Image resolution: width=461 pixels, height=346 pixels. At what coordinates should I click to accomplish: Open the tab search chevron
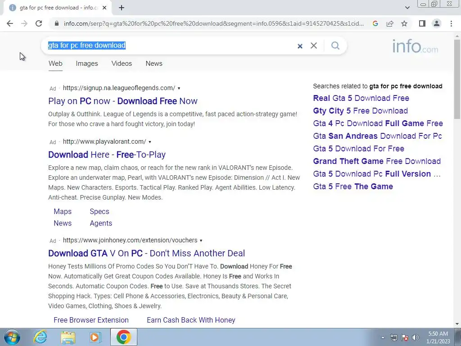[x=407, y=8]
